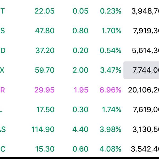Click the volume starting with 20,106

143,90
